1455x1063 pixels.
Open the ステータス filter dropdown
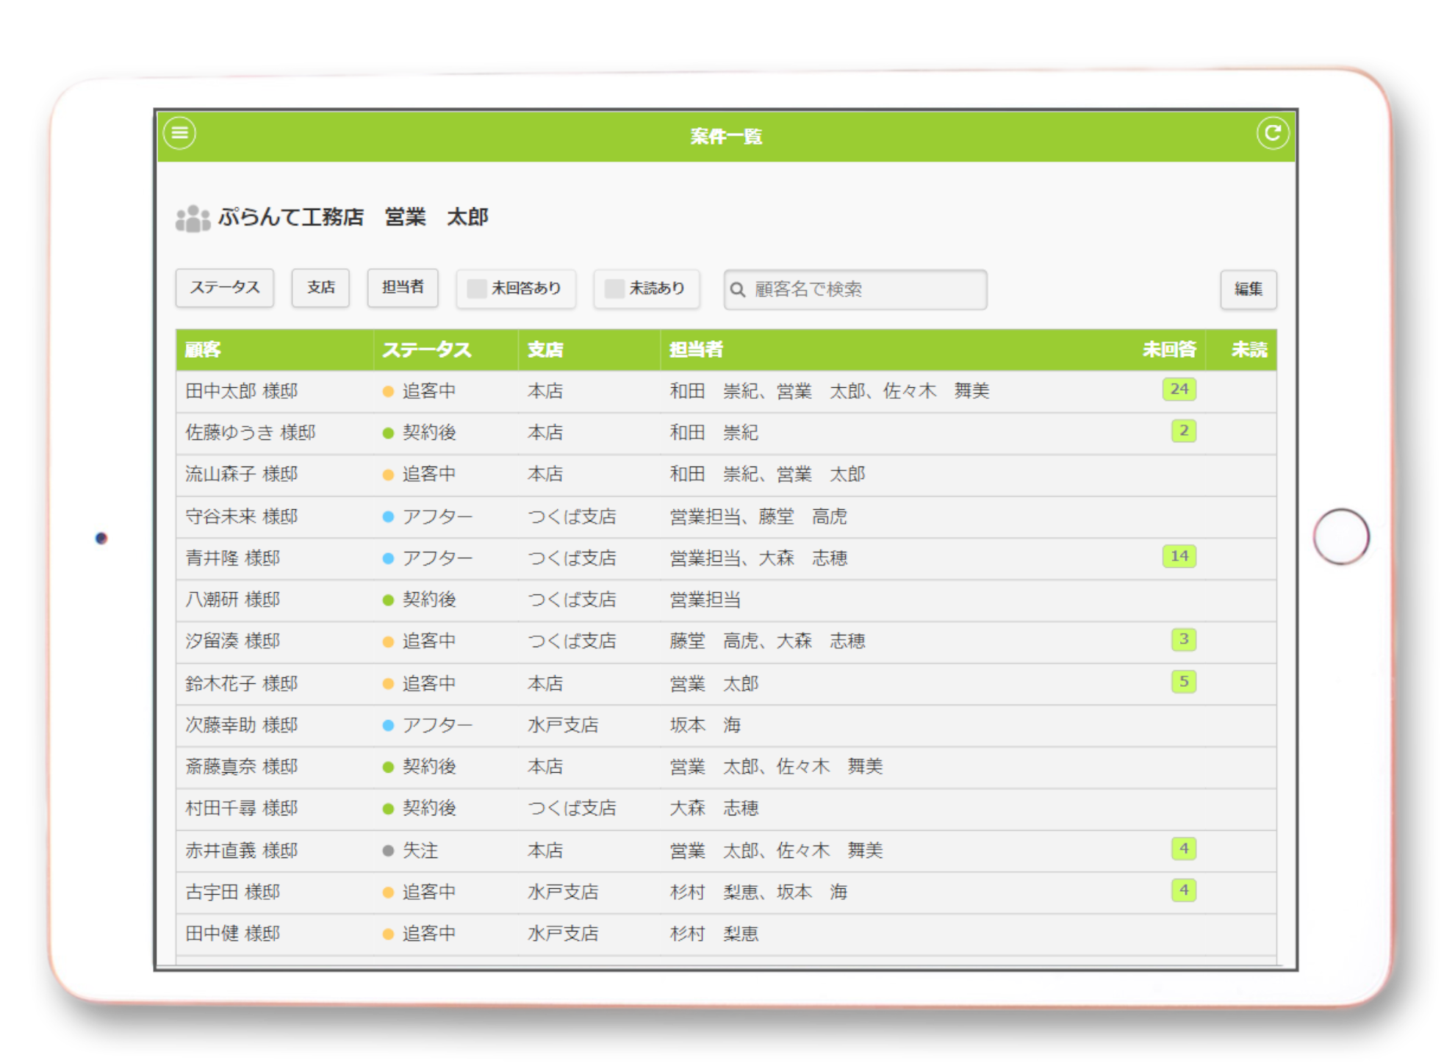pos(225,287)
